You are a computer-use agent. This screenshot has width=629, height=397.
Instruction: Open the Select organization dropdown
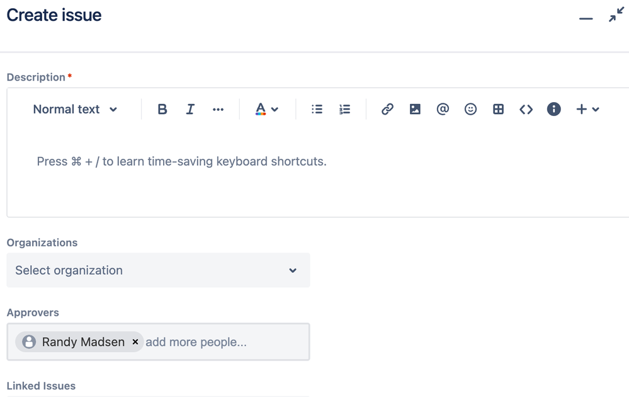tap(157, 270)
